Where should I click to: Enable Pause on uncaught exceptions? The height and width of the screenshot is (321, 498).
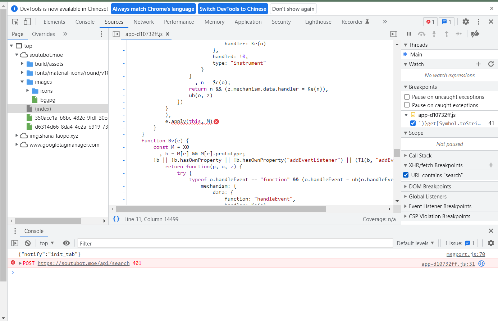click(407, 97)
